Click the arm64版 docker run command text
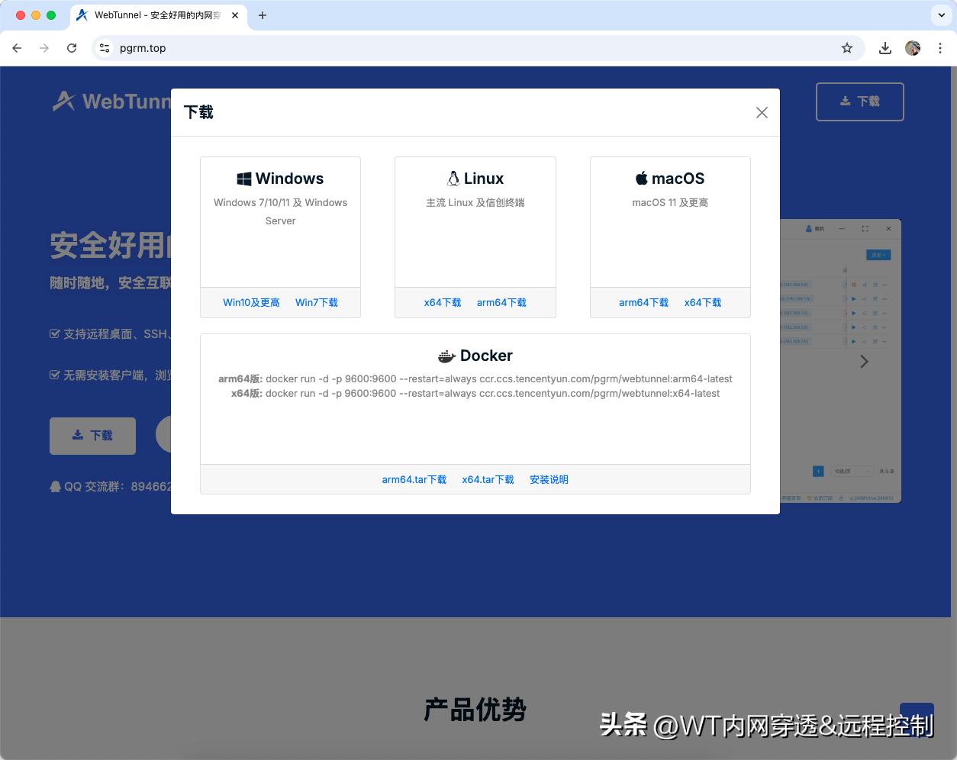Viewport: 957px width, 760px height. [x=475, y=379]
